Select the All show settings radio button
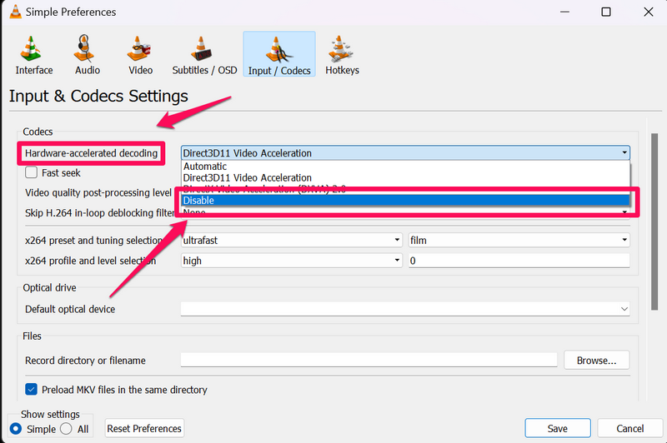The width and height of the screenshot is (667, 443). click(x=66, y=429)
